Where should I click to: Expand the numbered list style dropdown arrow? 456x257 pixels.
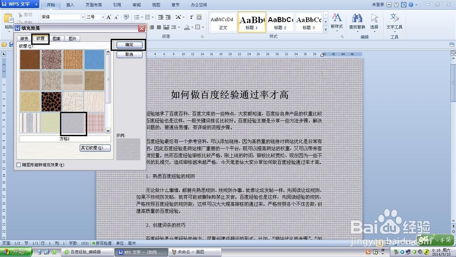[153, 17]
